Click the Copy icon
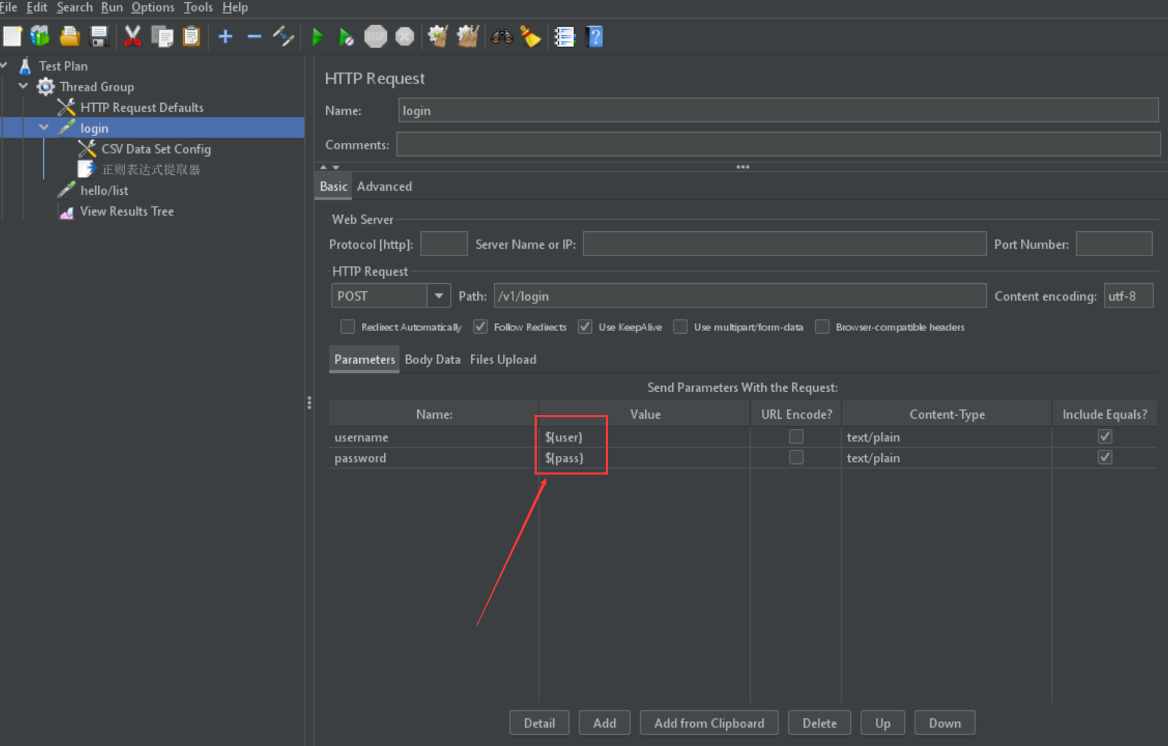1168x746 pixels. (162, 36)
